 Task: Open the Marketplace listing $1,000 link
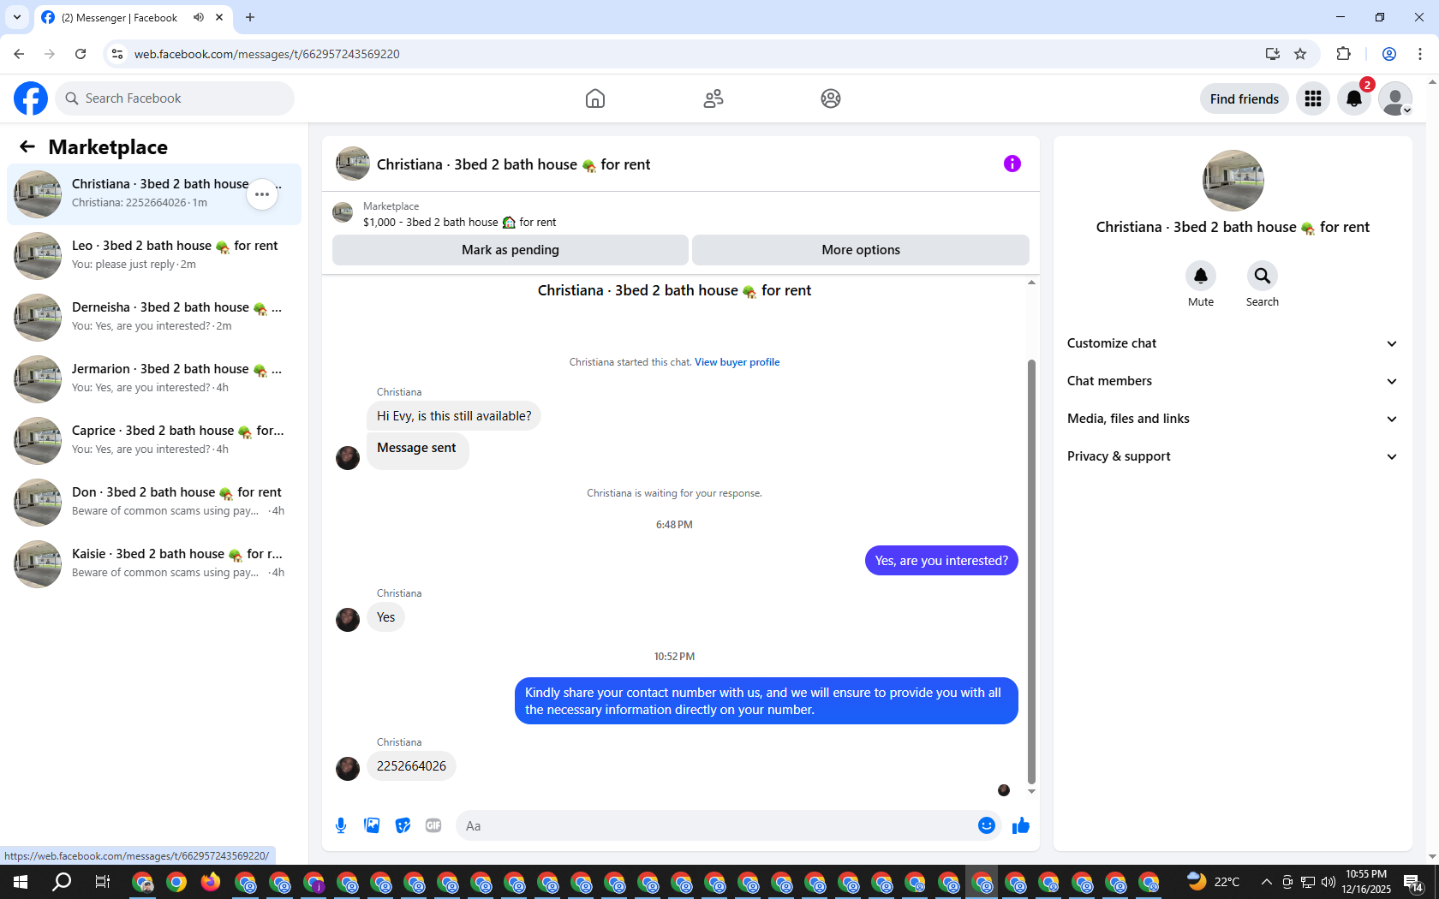click(459, 222)
